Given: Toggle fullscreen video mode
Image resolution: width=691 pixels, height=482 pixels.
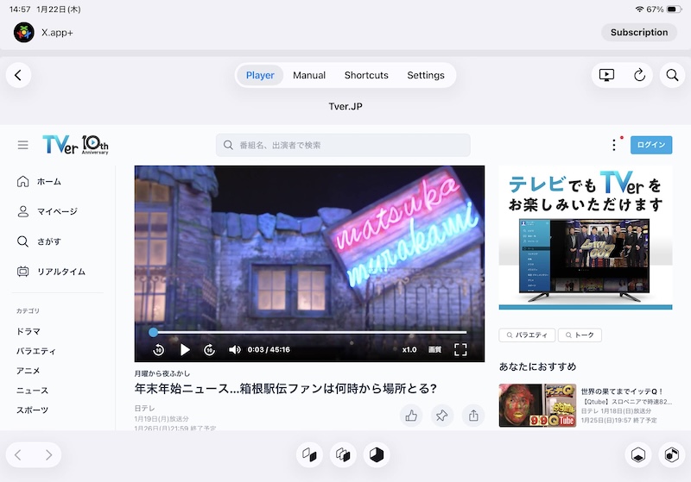Looking at the screenshot, I should [460, 349].
